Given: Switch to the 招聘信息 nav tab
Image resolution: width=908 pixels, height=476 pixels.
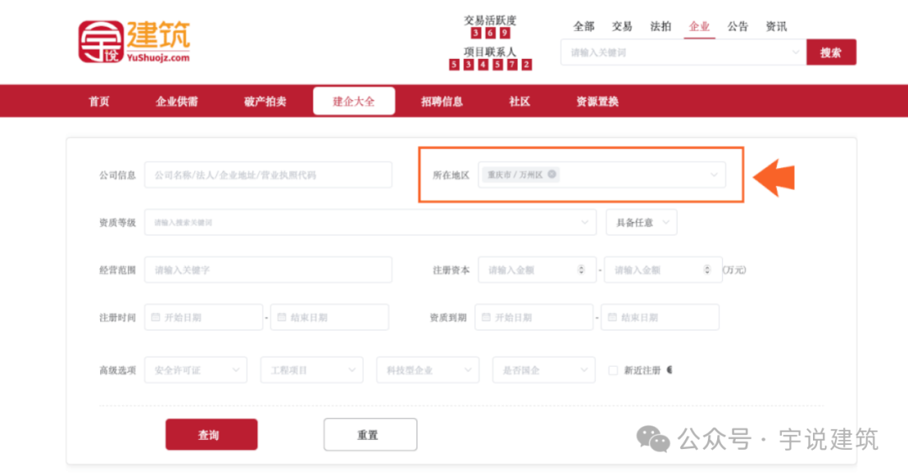Looking at the screenshot, I should (441, 102).
